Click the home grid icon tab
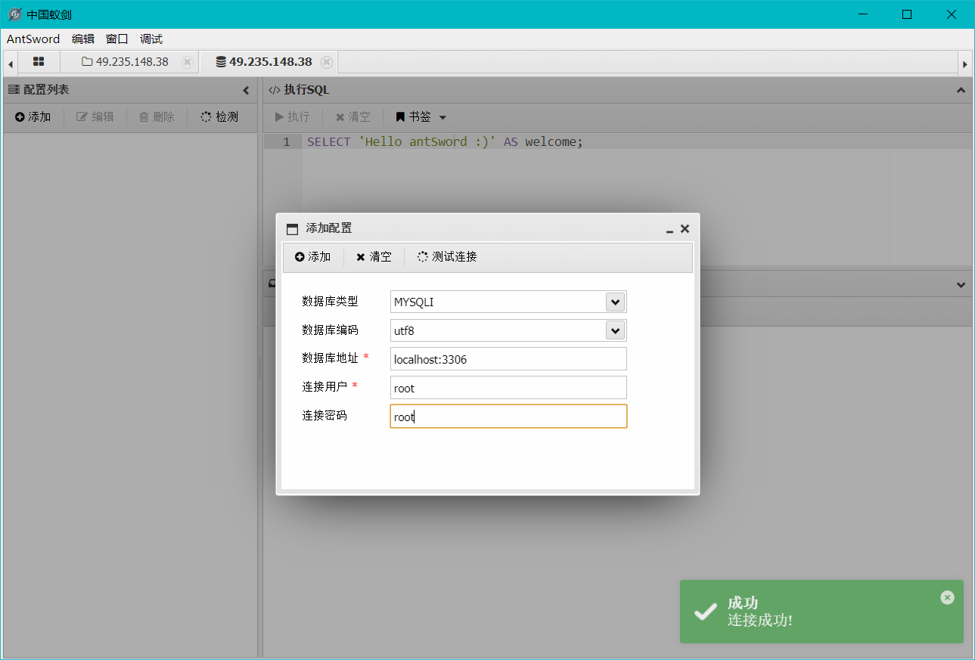Viewport: 975px width, 660px height. point(39,62)
